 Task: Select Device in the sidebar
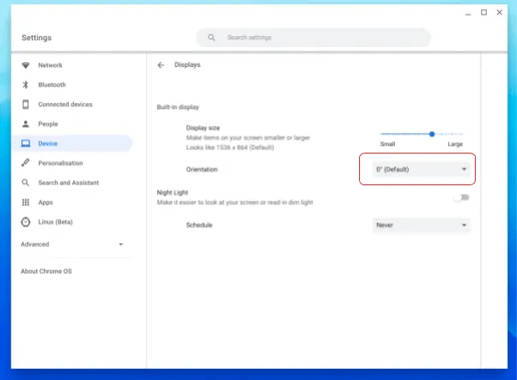point(72,143)
